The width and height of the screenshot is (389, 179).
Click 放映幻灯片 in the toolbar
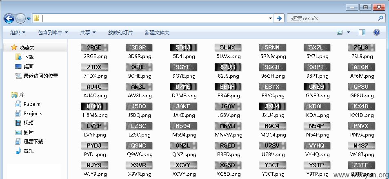[x=120, y=33]
